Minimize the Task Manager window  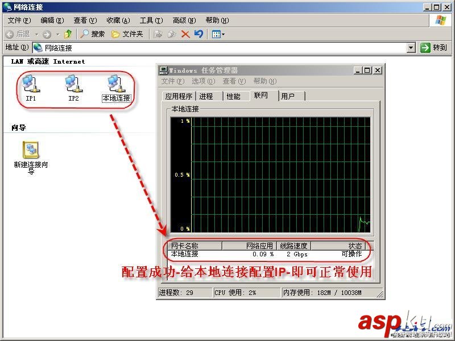tap(358, 70)
